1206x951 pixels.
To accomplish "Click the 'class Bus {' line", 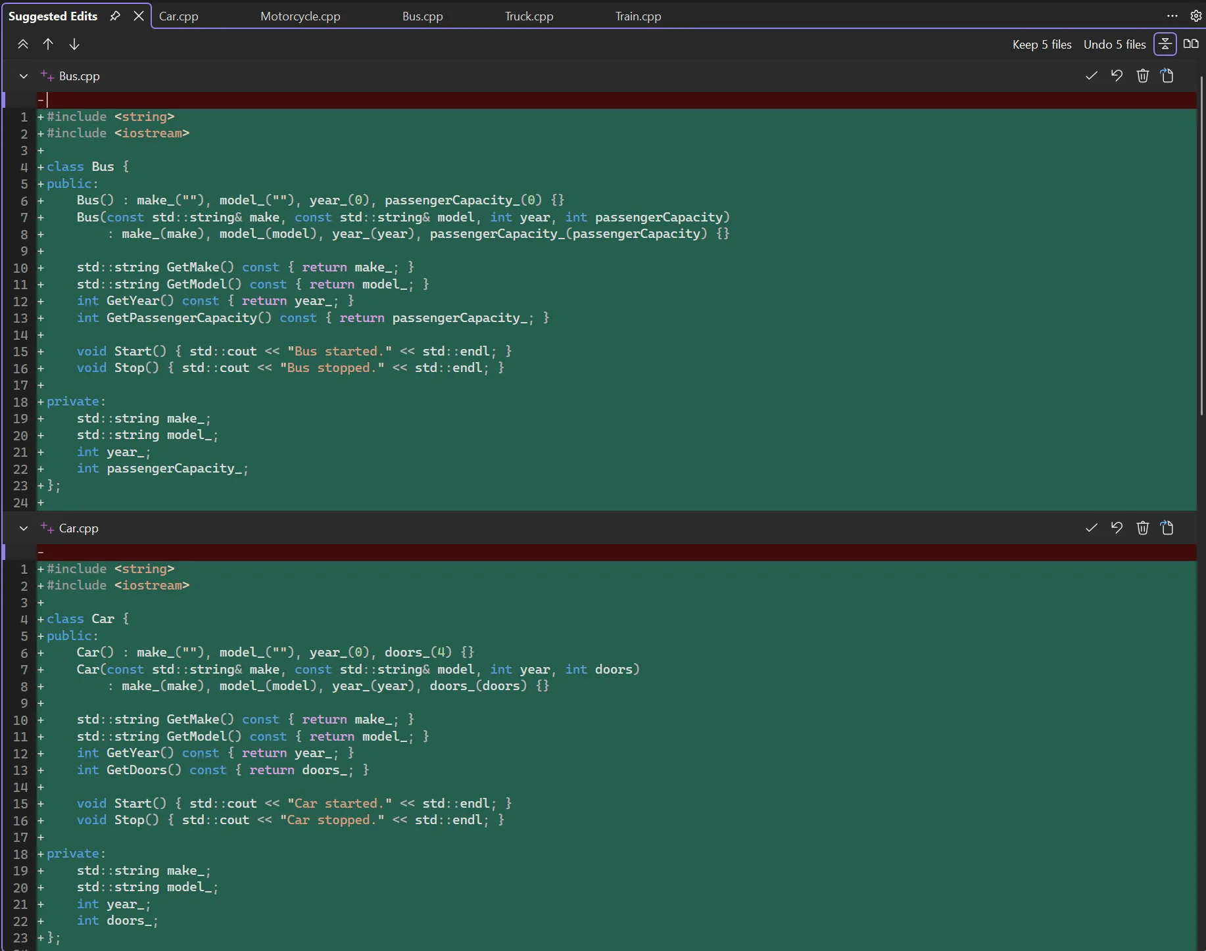I will click(88, 167).
